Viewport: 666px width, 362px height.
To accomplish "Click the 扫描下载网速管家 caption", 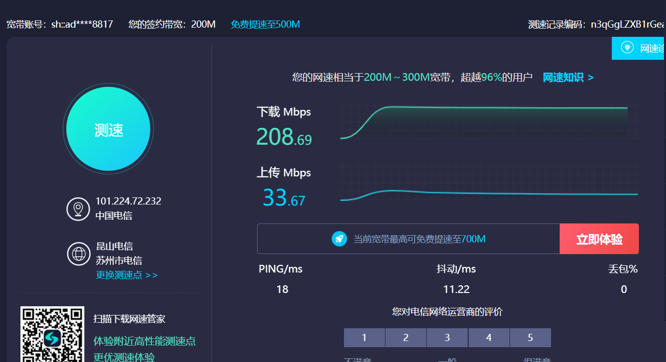I will tap(129, 319).
